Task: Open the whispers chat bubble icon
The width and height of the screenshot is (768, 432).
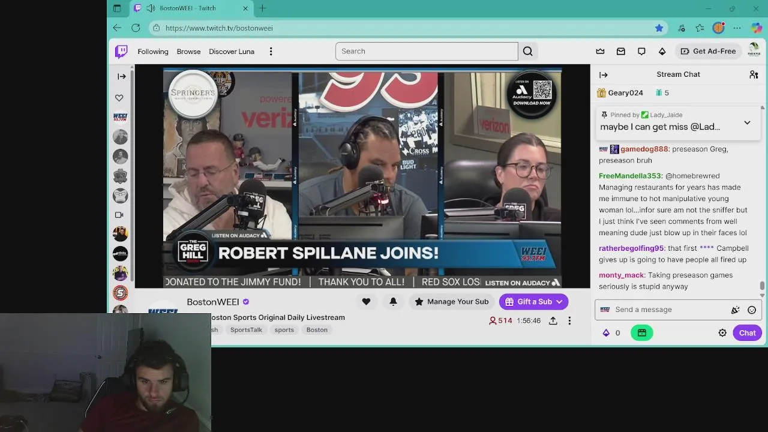Action: coord(641,51)
